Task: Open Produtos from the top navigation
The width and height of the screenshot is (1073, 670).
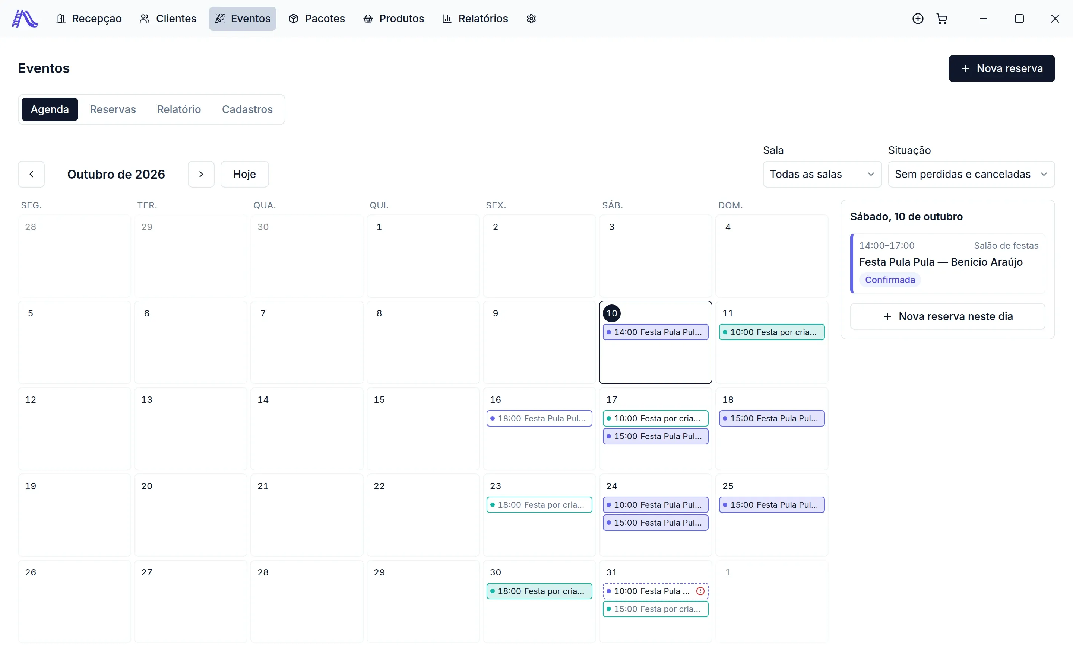Action: pos(394,19)
